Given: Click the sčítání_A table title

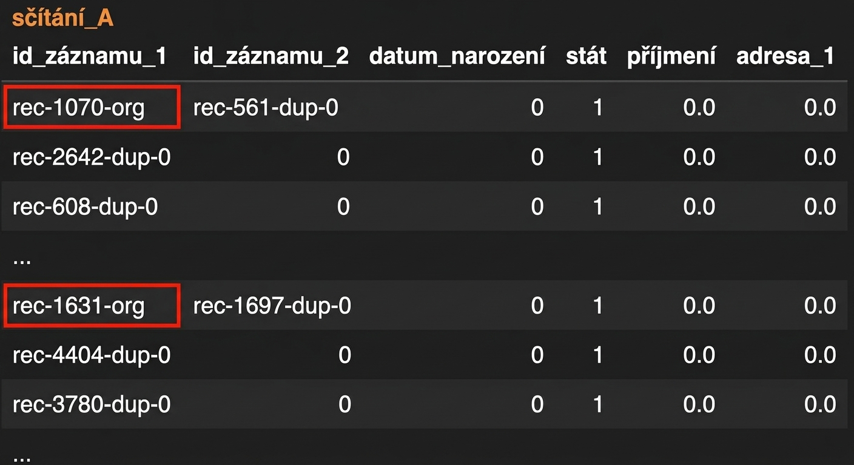Looking at the screenshot, I should (x=62, y=19).
